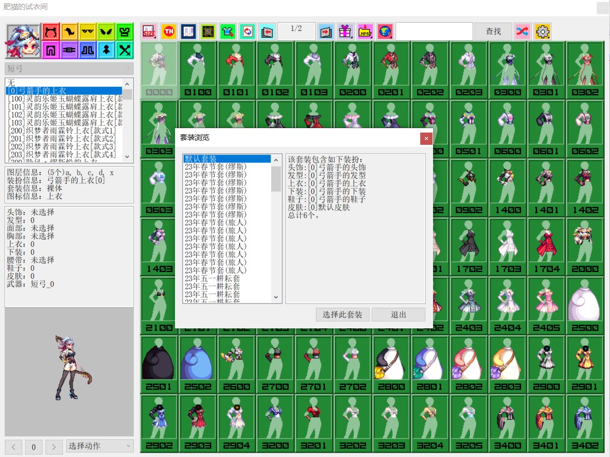
Task: Close the 套装浏览 dialog with red X
Action: point(426,138)
